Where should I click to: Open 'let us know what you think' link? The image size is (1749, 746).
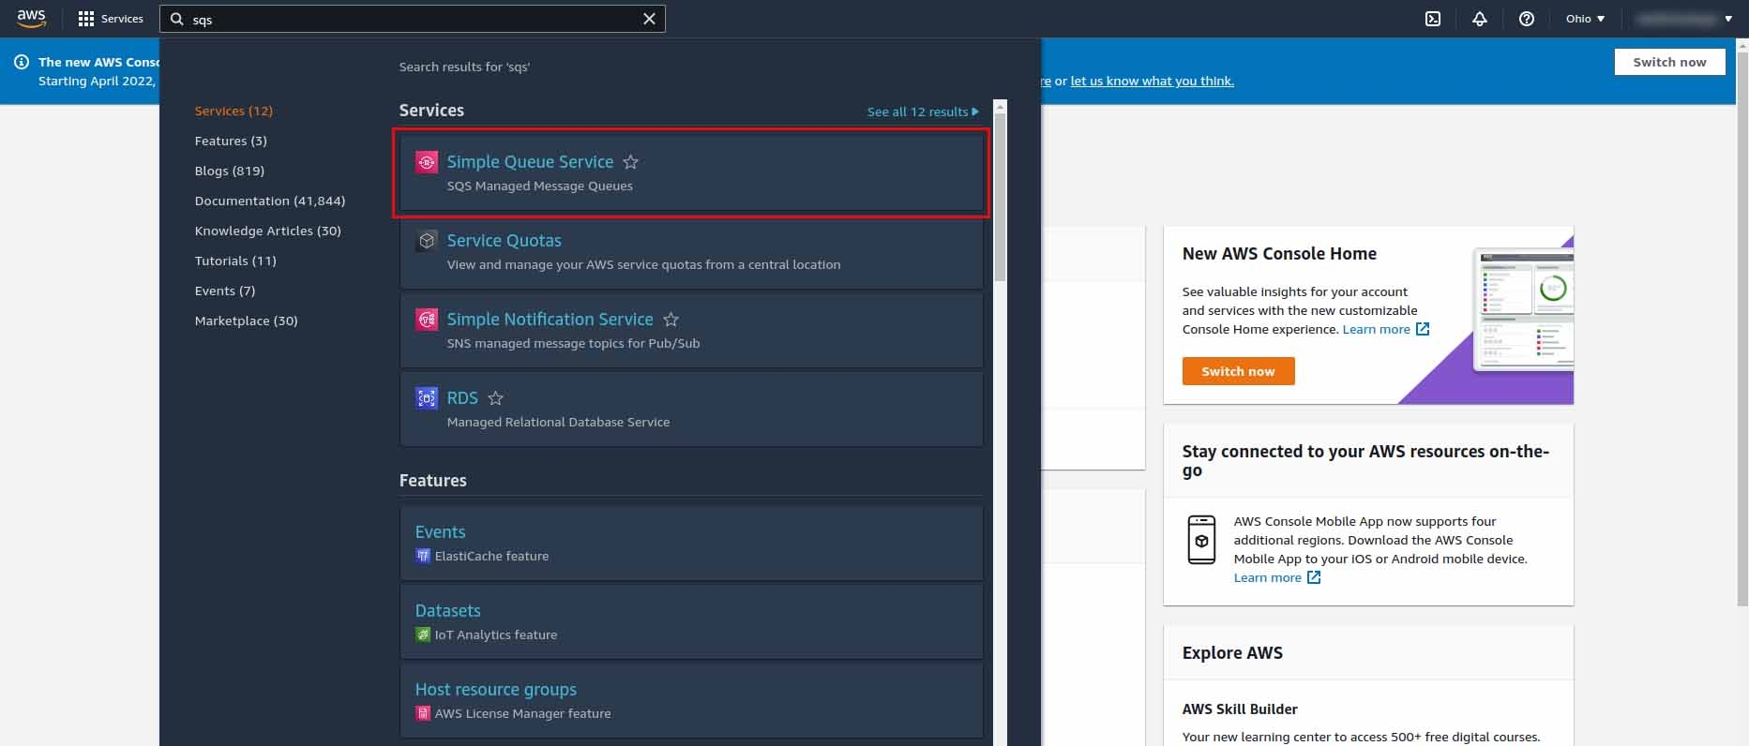point(1152,81)
